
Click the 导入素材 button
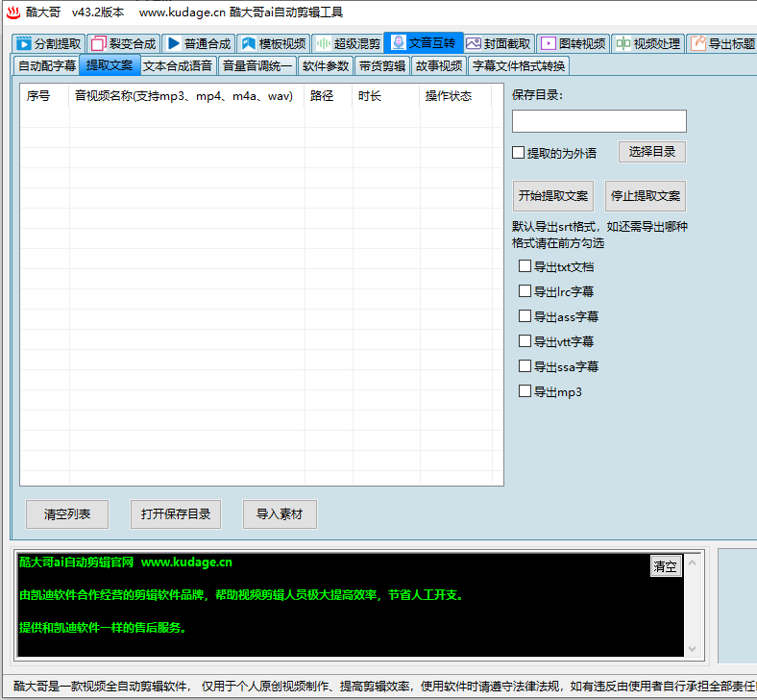(x=280, y=514)
